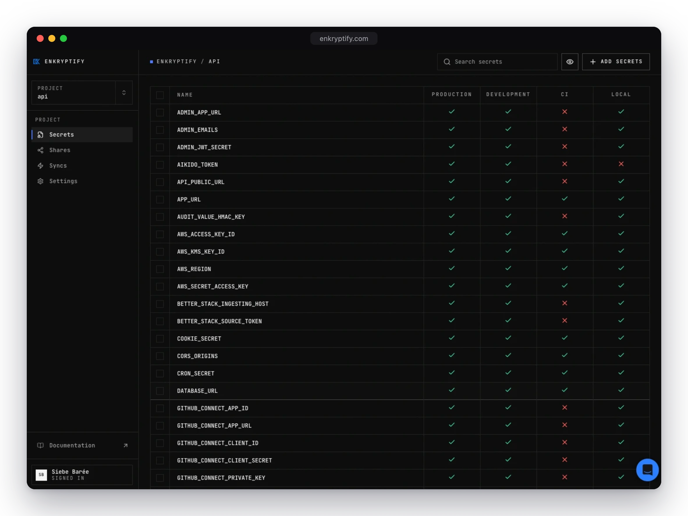688x516 pixels.
Task: Click the red X for AIKIDO_TOKEN under Local
Action: [621, 164]
